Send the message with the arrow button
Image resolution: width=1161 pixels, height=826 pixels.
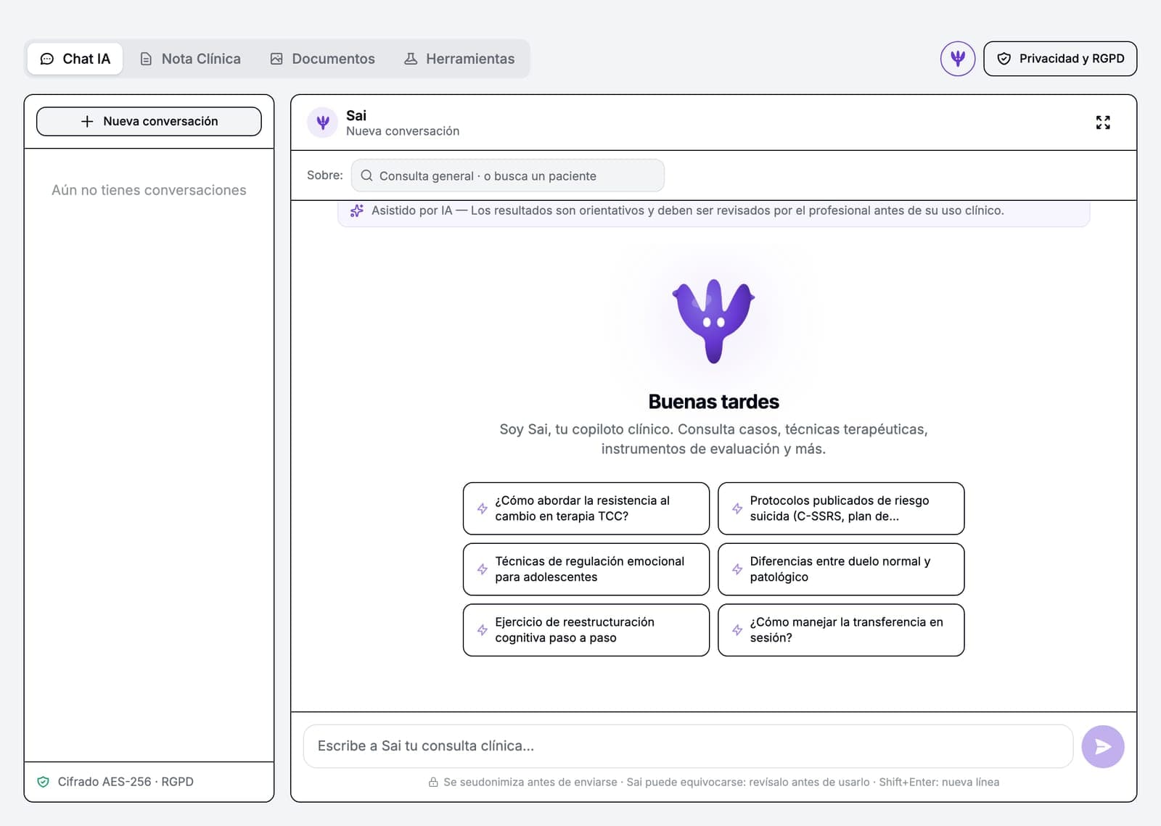point(1102,746)
